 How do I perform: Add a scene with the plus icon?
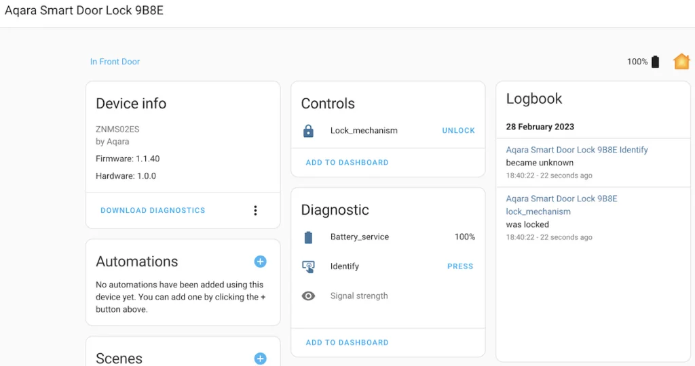pos(260,359)
